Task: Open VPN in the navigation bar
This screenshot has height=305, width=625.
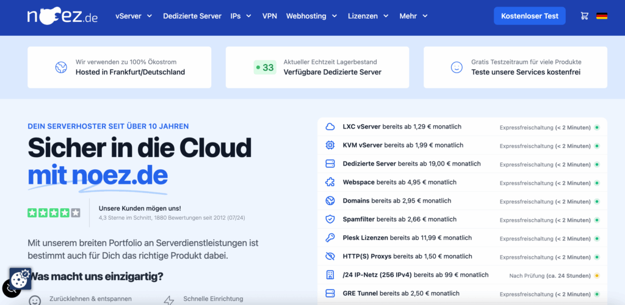Action: coord(269,16)
